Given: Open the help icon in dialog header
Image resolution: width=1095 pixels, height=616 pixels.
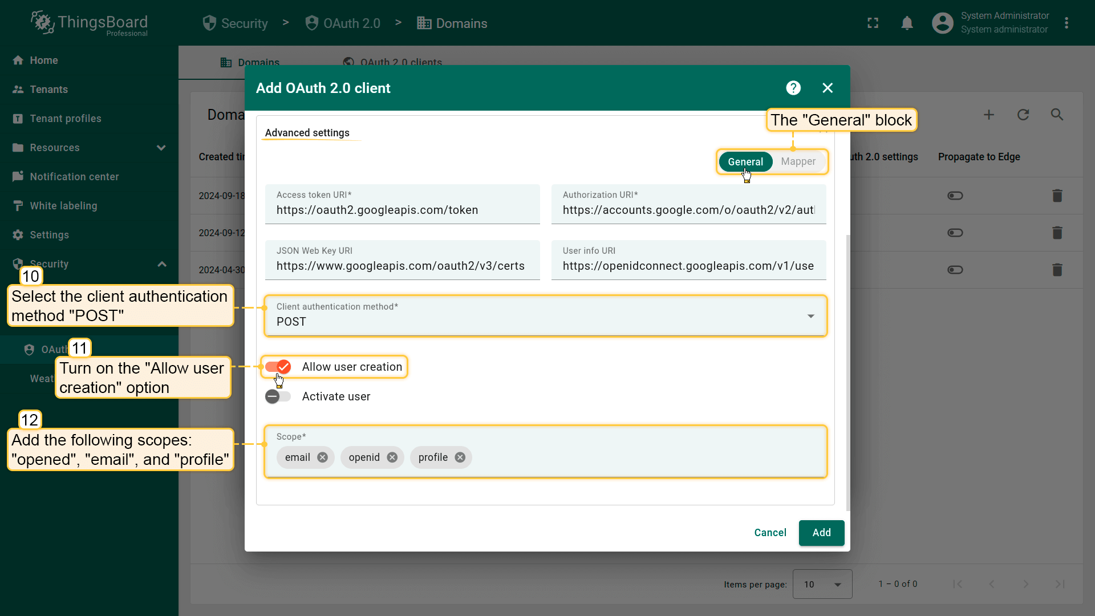Looking at the screenshot, I should (x=793, y=88).
